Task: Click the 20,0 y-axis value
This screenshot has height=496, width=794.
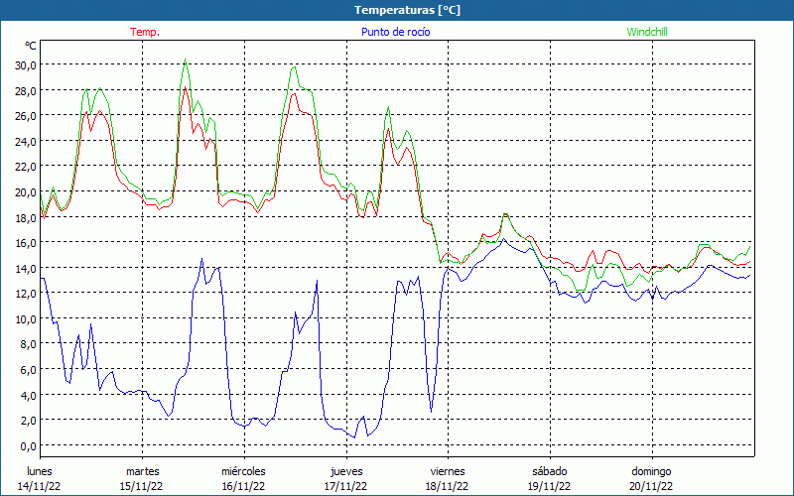Action: (x=26, y=192)
